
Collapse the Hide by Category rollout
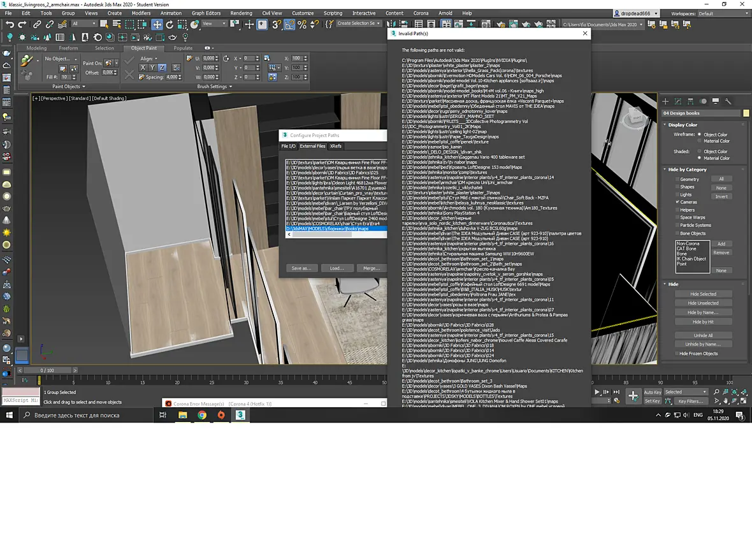pos(687,170)
